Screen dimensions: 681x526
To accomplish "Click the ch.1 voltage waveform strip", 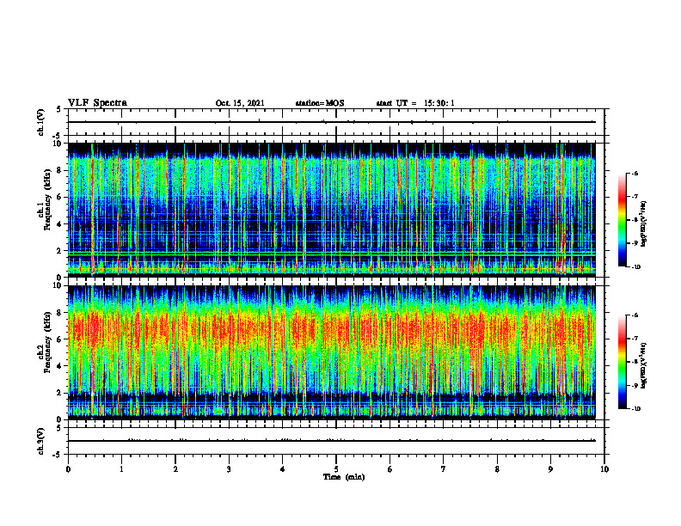I will (336, 122).
